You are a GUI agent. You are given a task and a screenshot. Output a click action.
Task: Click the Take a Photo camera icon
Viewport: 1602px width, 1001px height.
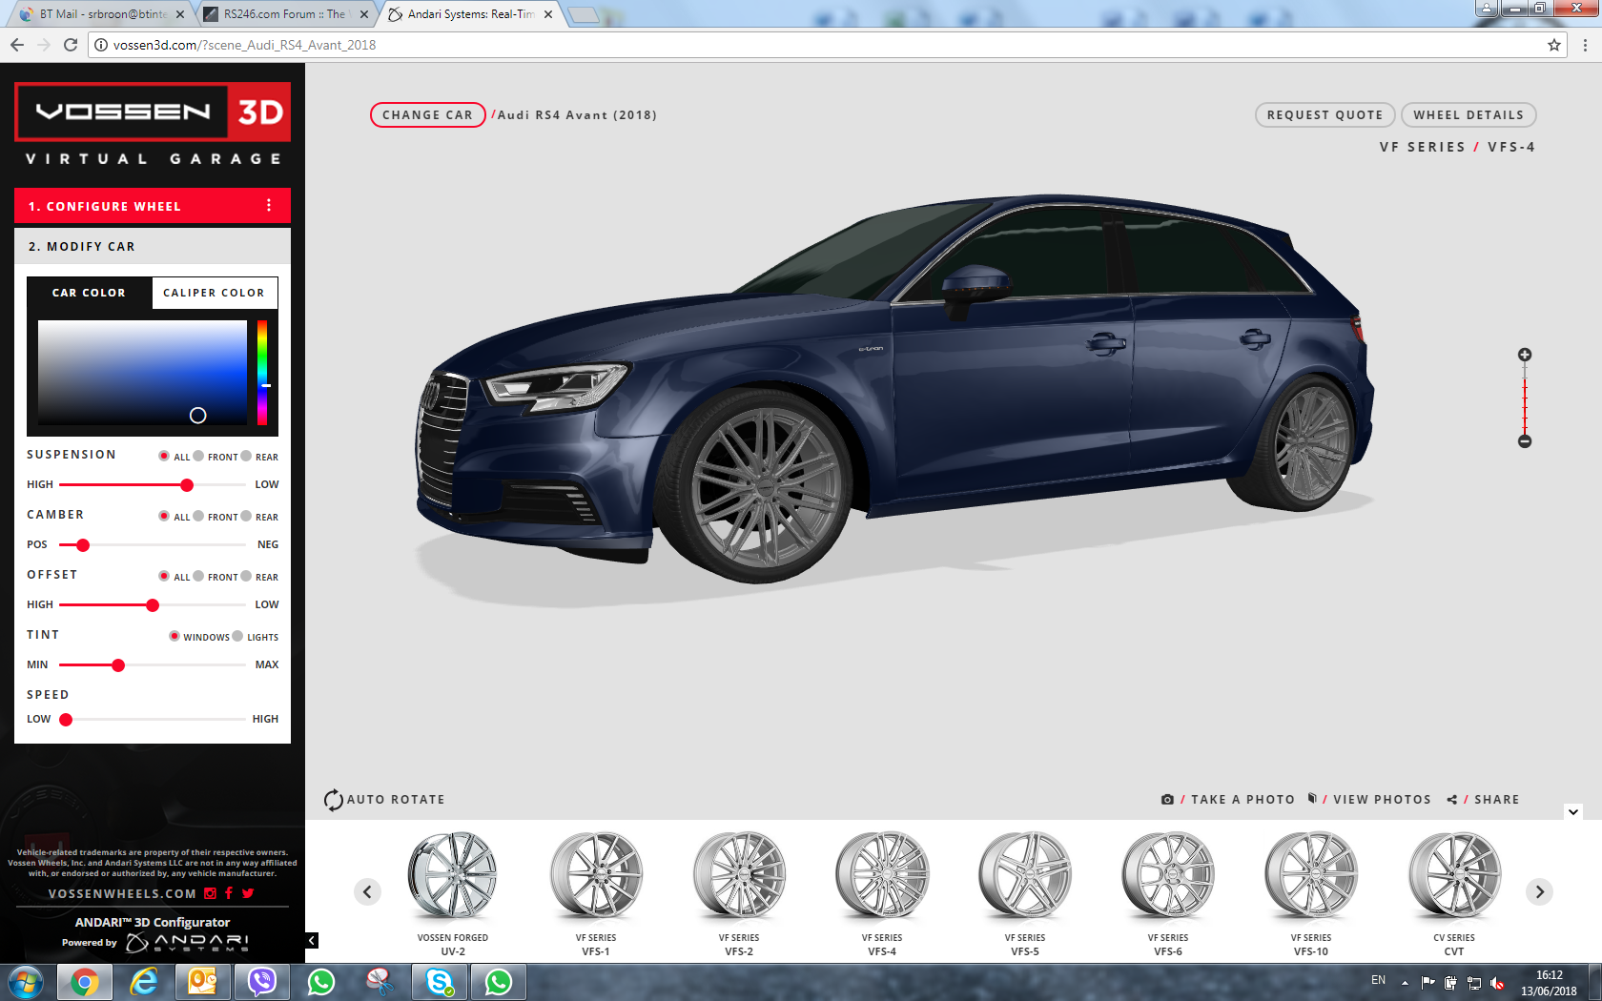coord(1167,800)
